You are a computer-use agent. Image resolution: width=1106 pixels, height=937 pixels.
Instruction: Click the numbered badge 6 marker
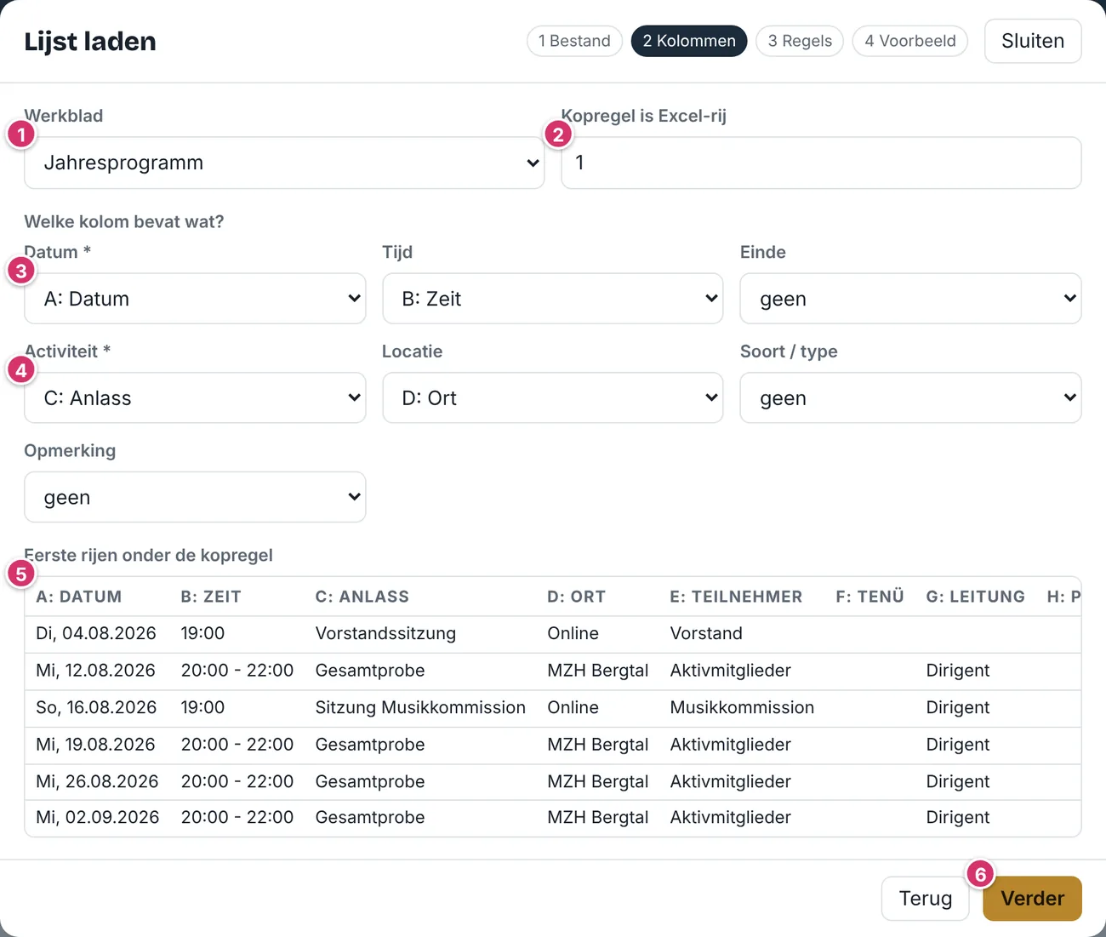point(980,874)
